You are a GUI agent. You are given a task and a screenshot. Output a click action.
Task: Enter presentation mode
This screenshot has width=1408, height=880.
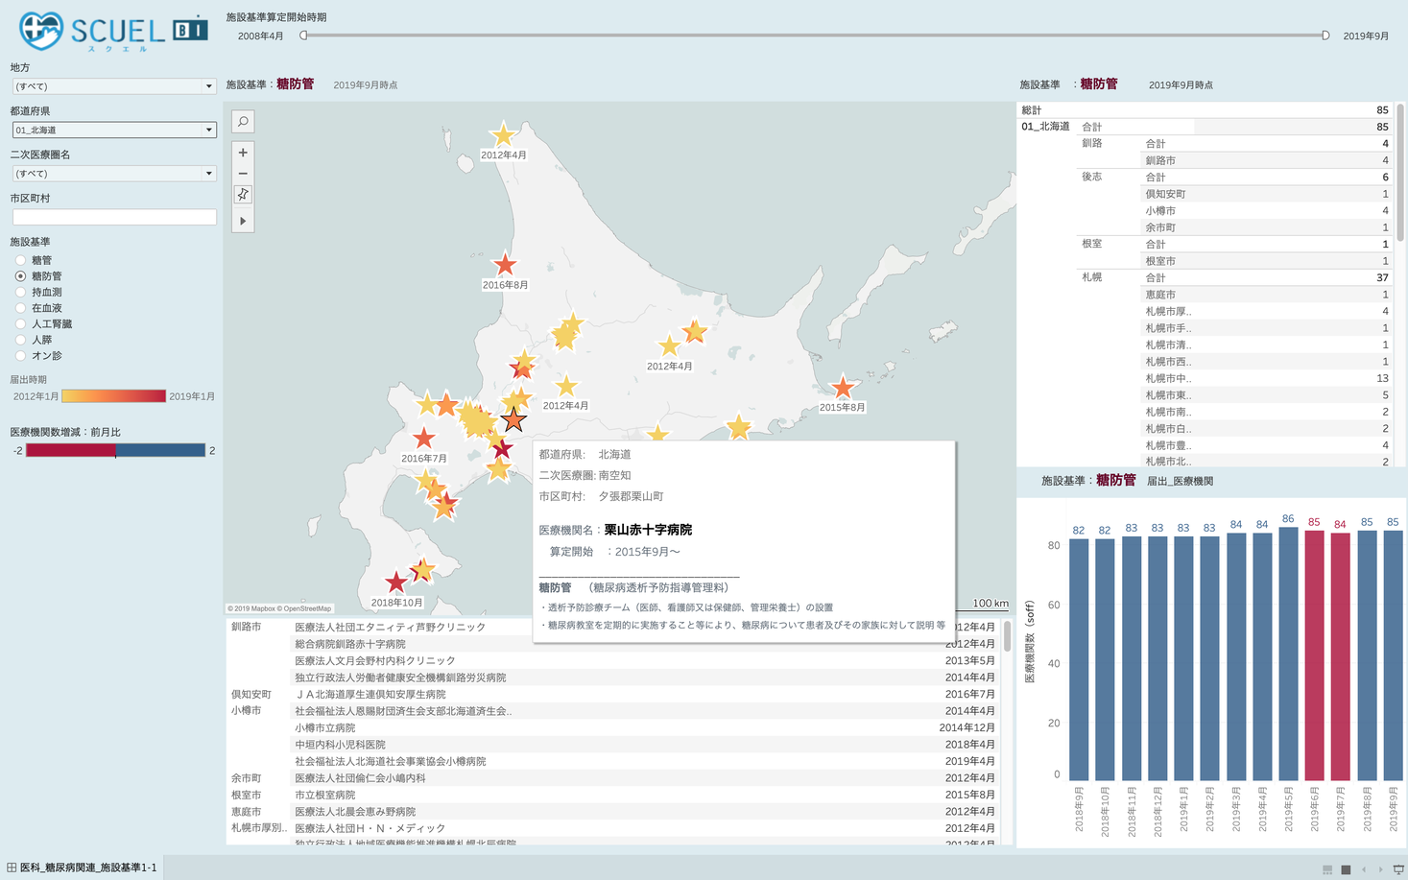click(x=1398, y=869)
